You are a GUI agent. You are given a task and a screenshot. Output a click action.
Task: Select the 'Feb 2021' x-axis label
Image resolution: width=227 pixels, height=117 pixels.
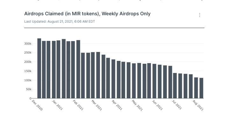(78, 105)
